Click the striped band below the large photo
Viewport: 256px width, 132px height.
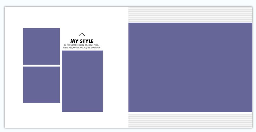point(190,120)
